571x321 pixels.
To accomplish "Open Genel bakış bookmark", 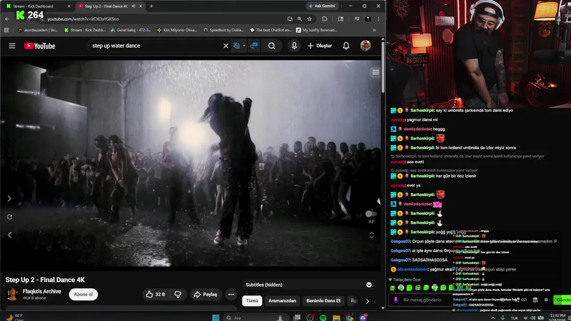I will click(130, 30).
